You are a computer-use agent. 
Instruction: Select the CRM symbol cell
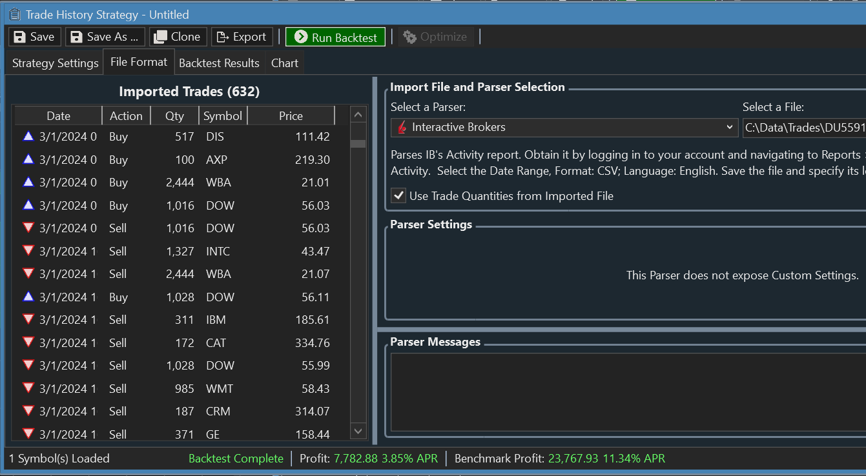point(218,412)
